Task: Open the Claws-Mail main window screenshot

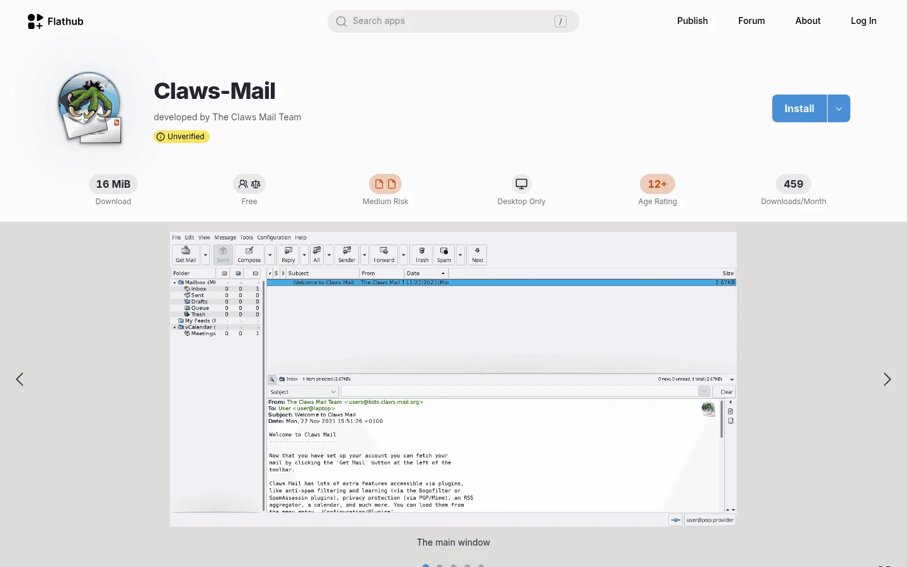Action: [x=453, y=379]
